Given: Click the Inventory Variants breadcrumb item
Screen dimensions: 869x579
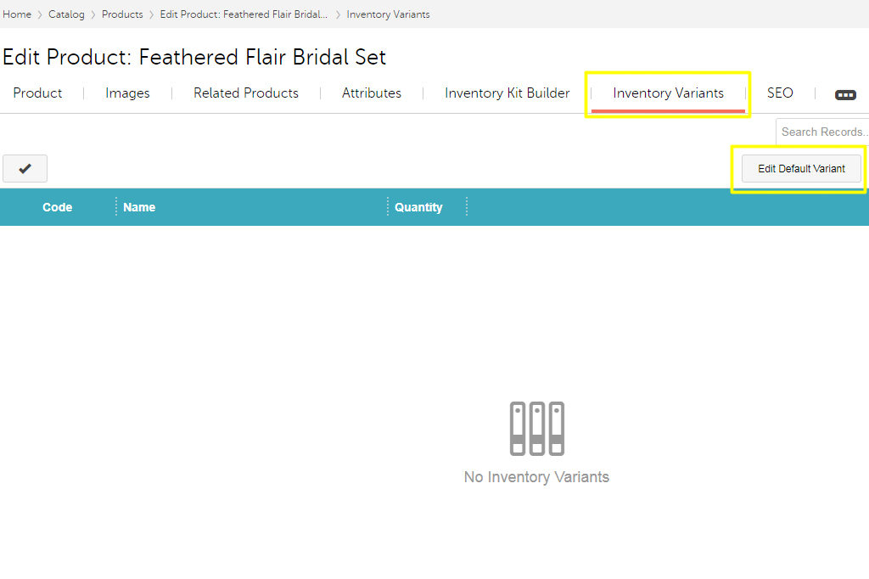Looking at the screenshot, I should (x=388, y=14).
